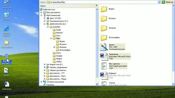
Task: Expand Диск 3,5 (A:) node
Action: (45, 18)
